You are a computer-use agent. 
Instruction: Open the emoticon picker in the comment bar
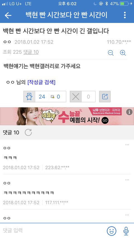[x=111, y=231]
